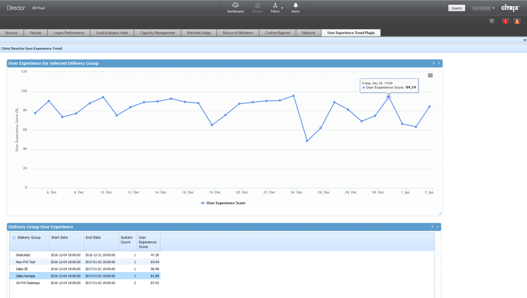Viewport: 527px width, 298px height.
Task: Select the Sales XenApp row
Action: (85, 276)
